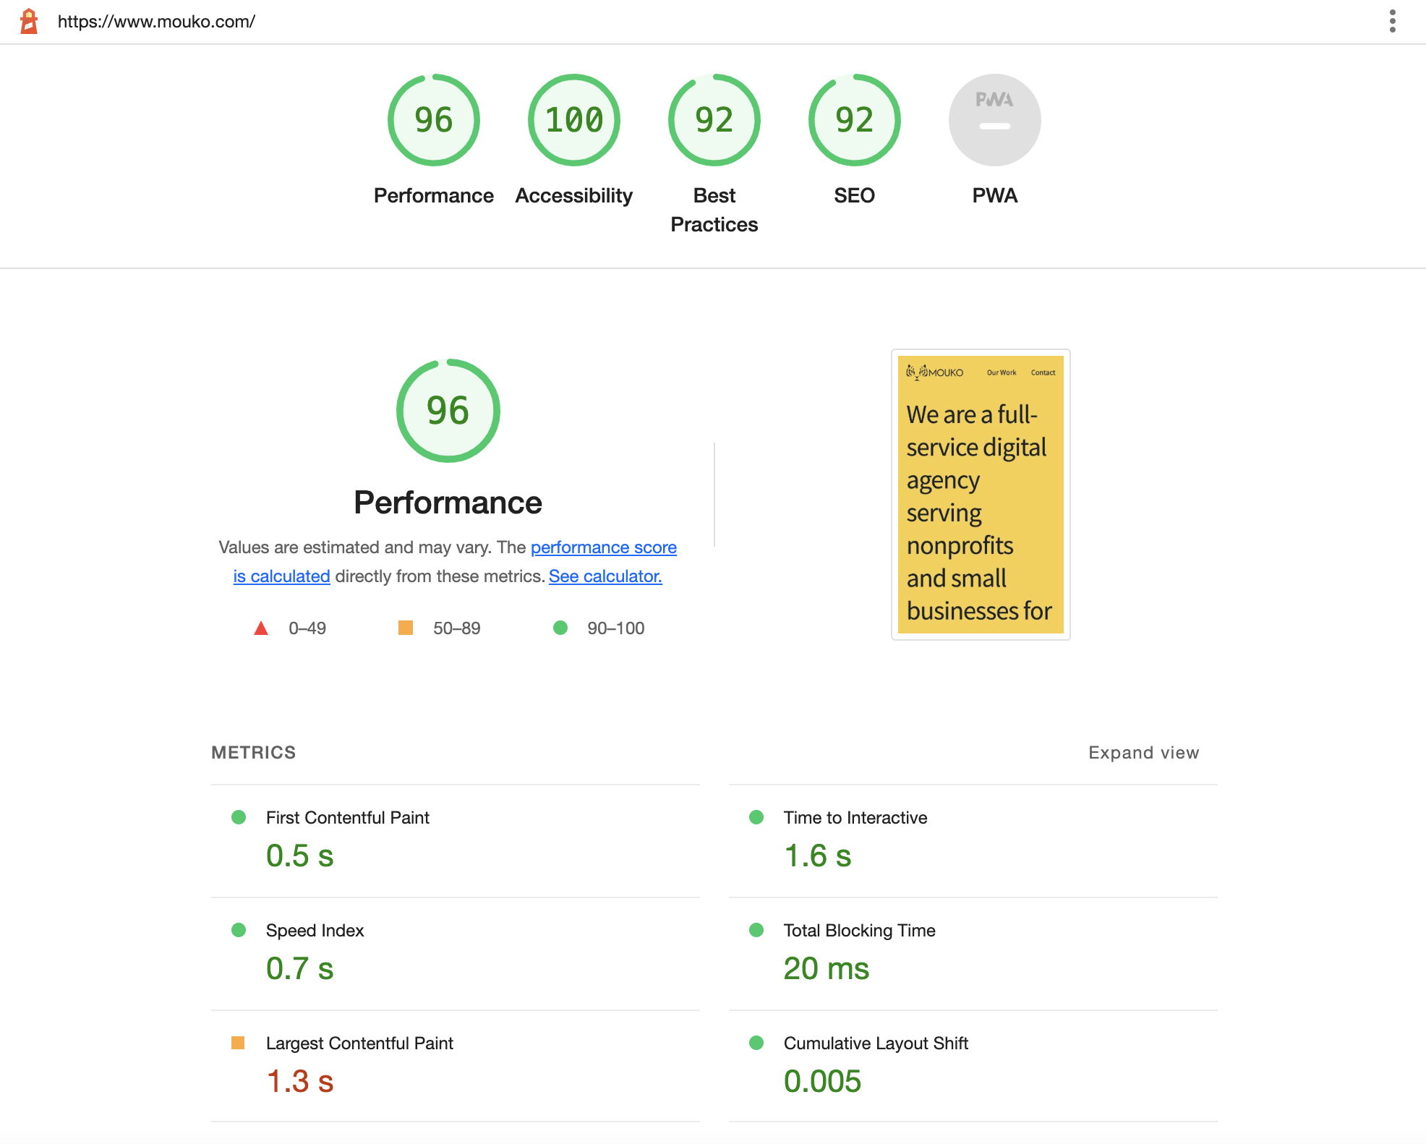The width and height of the screenshot is (1426, 1144).
Task: Click the Accessibility score circle icon
Action: click(573, 118)
